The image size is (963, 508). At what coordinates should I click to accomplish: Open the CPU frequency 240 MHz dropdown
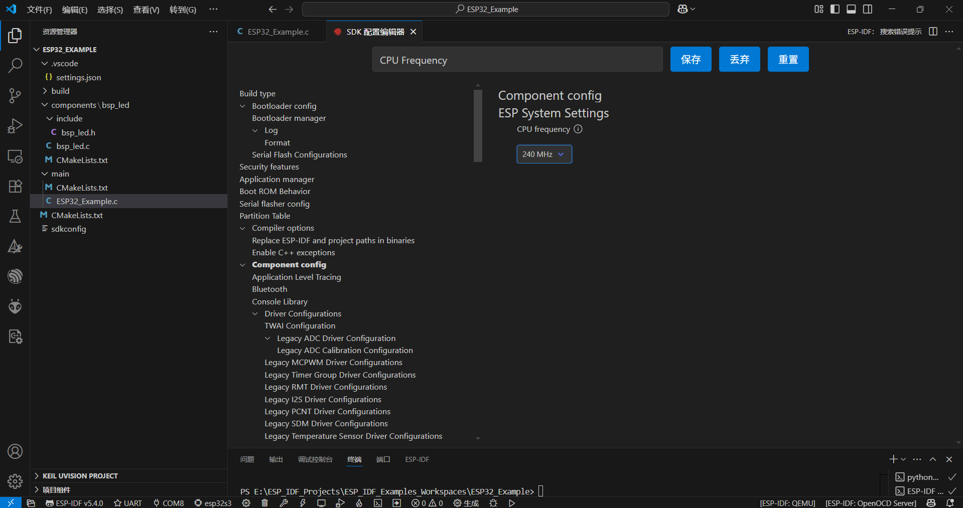coord(544,154)
